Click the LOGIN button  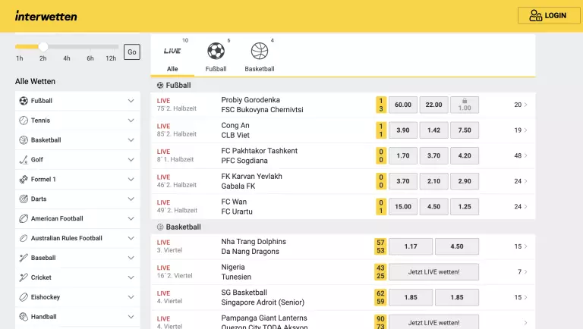[x=549, y=16]
